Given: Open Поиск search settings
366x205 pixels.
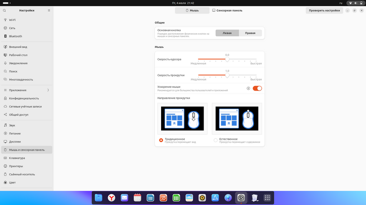Looking at the screenshot, I should click(27, 72).
